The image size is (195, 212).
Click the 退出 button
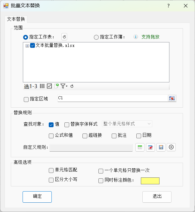(157, 197)
